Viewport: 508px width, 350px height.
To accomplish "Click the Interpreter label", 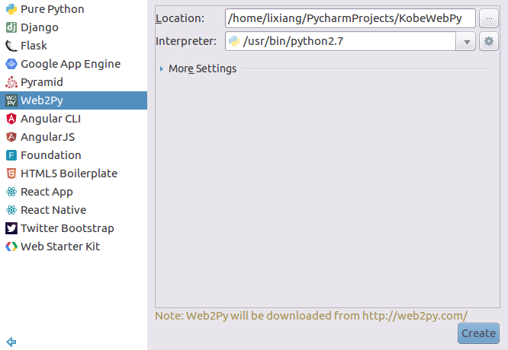I will point(186,41).
